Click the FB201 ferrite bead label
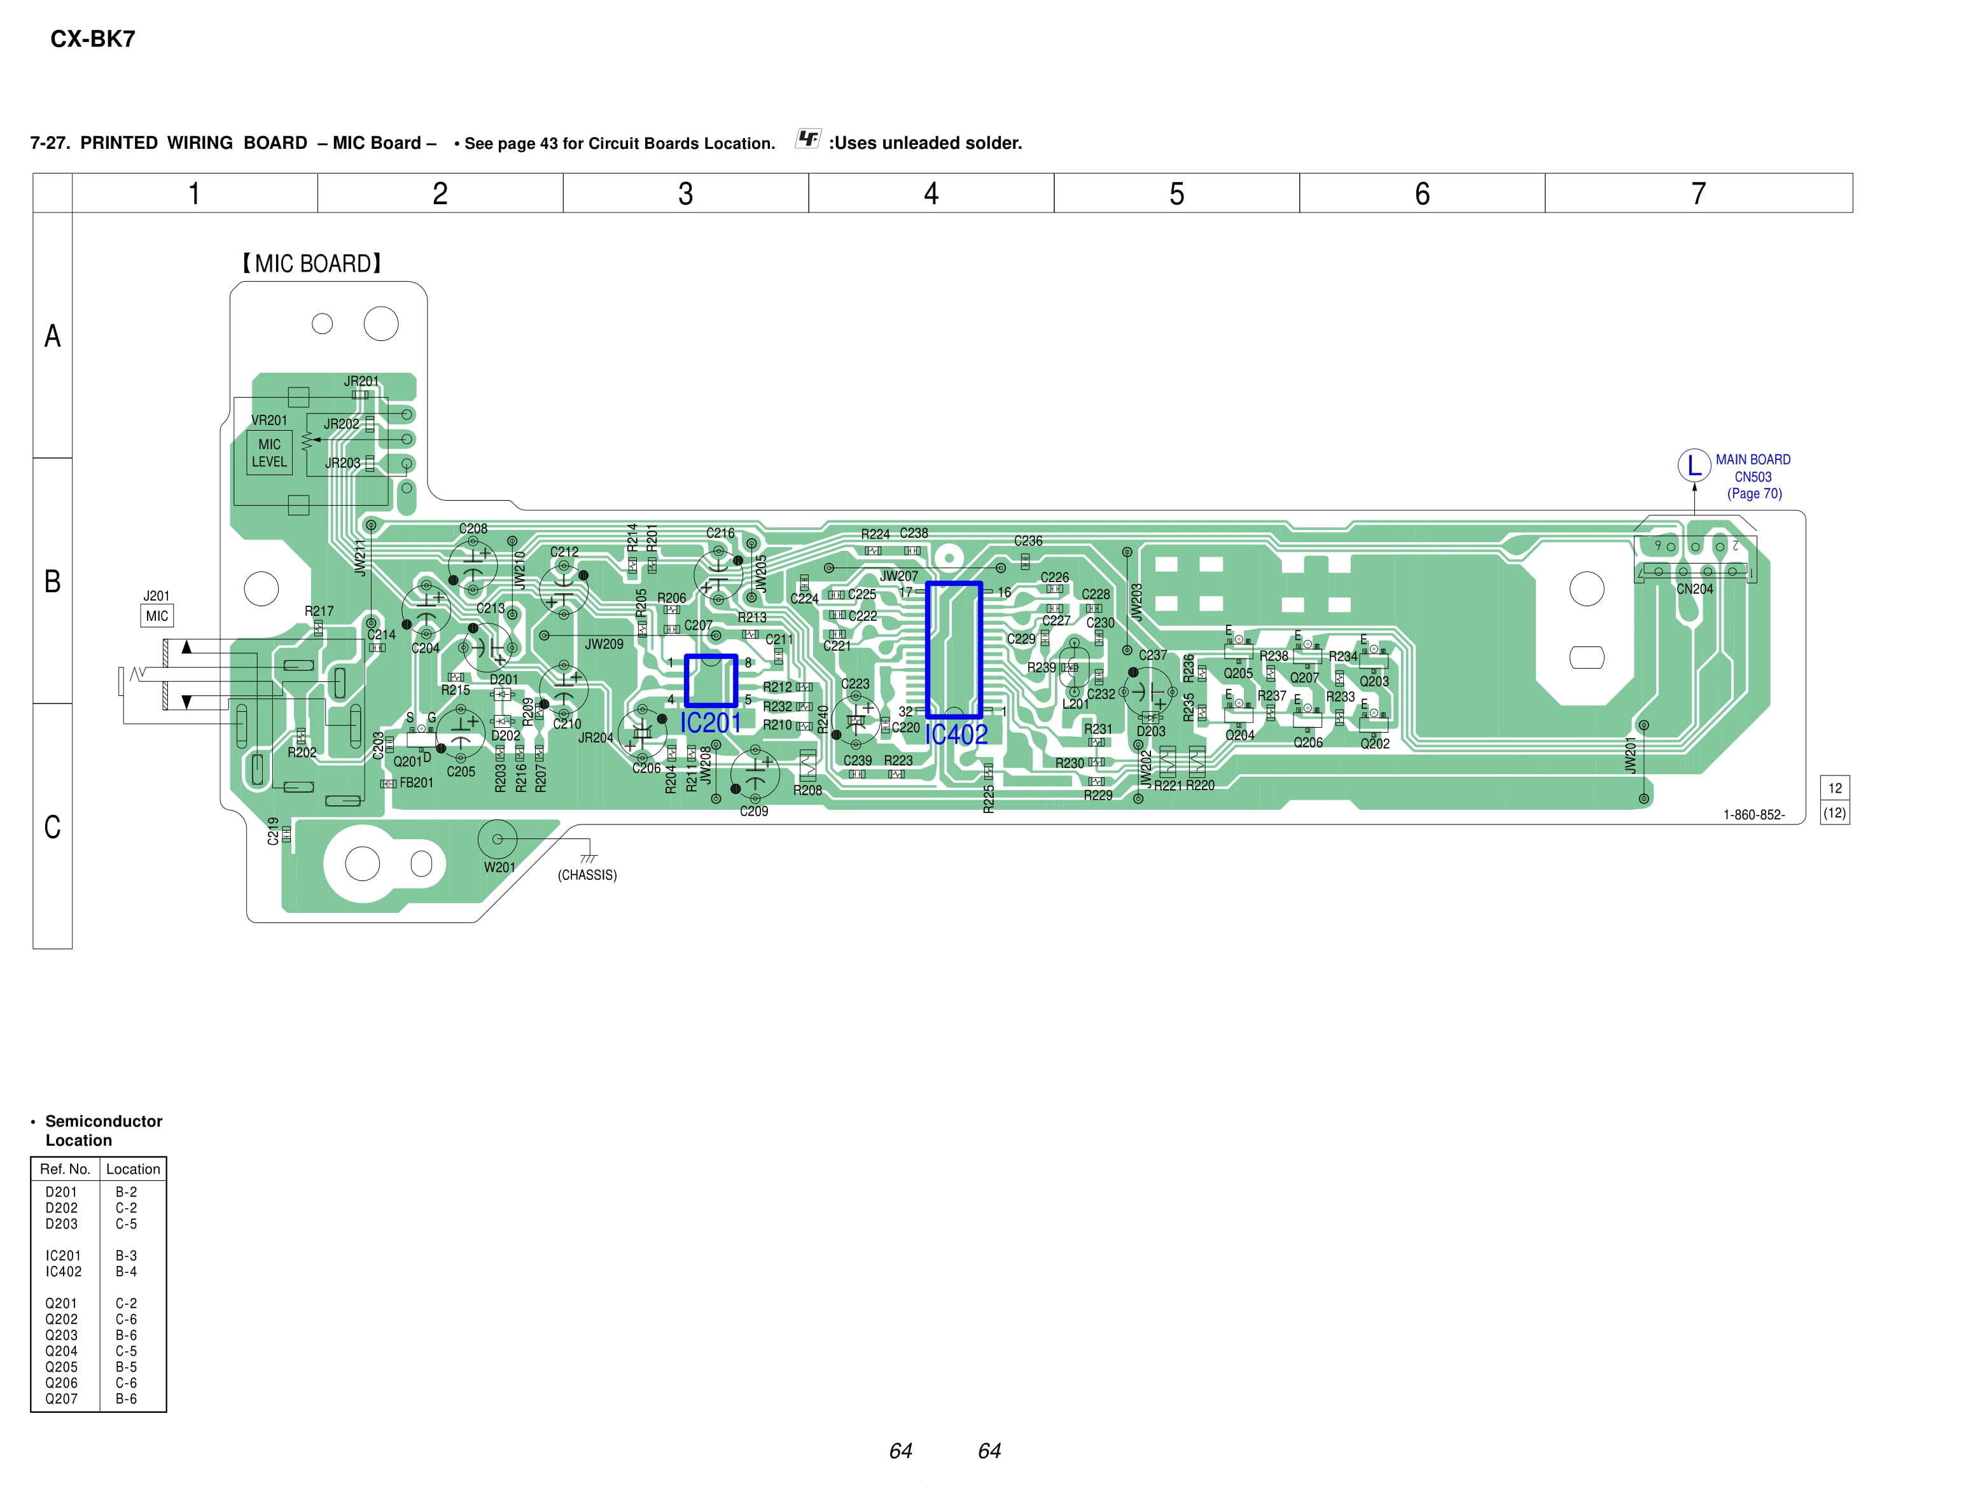1980x1488 pixels. coord(416,783)
